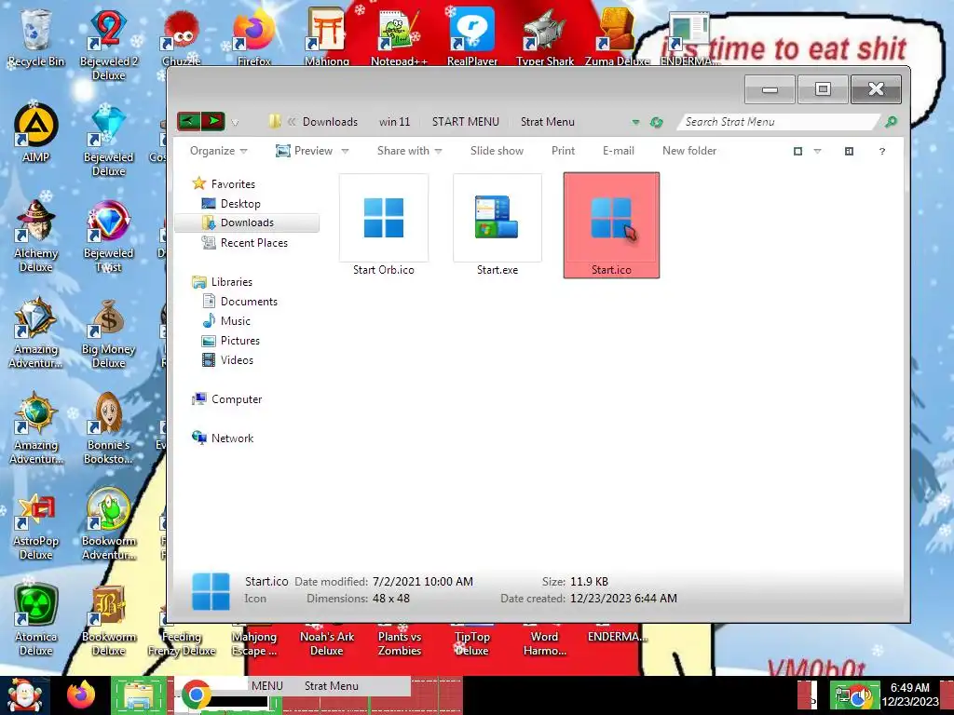954x715 pixels.
Task: Create a New folder
Action: click(689, 151)
